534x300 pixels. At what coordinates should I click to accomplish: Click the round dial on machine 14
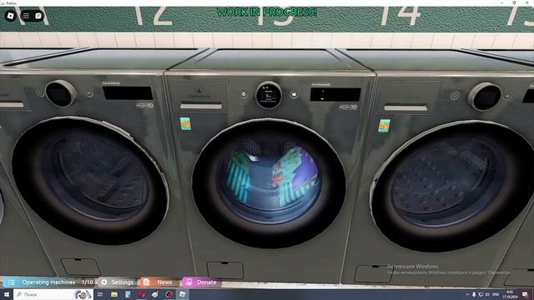[x=485, y=97]
